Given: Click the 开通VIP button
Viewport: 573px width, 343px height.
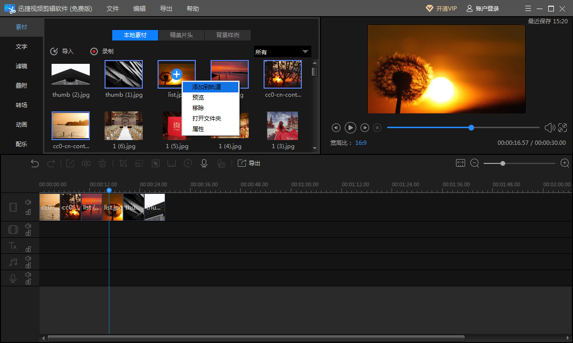Looking at the screenshot, I should click(x=441, y=9).
